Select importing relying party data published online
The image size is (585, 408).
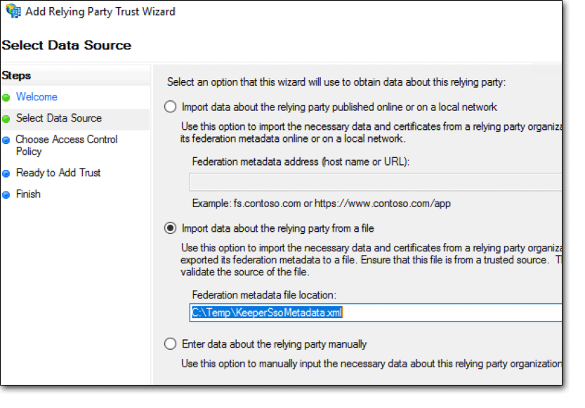pyautogui.click(x=169, y=107)
